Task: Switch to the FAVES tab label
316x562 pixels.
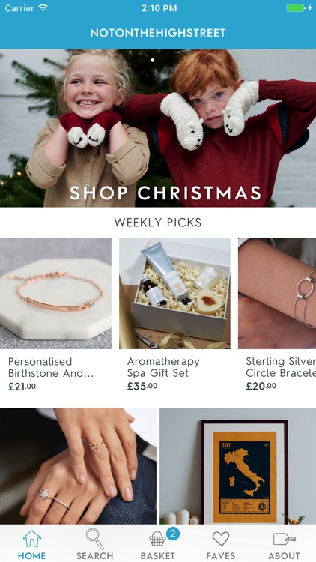Action: click(221, 556)
